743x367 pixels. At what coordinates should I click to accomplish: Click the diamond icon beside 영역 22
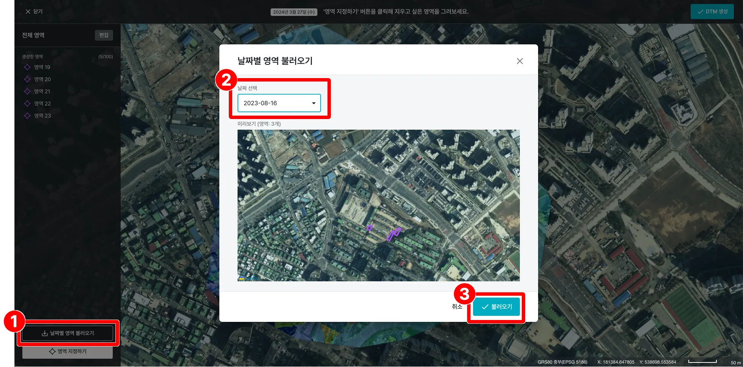[x=27, y=104]
